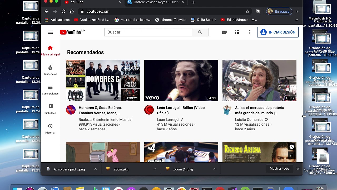This screenshot has width=337, height=190.
Task: Open YouTube settings three-dot menu
Action: [x=250, y=32]
